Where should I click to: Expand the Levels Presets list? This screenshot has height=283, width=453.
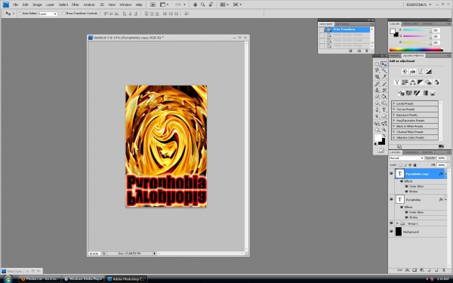coord(394,103)
